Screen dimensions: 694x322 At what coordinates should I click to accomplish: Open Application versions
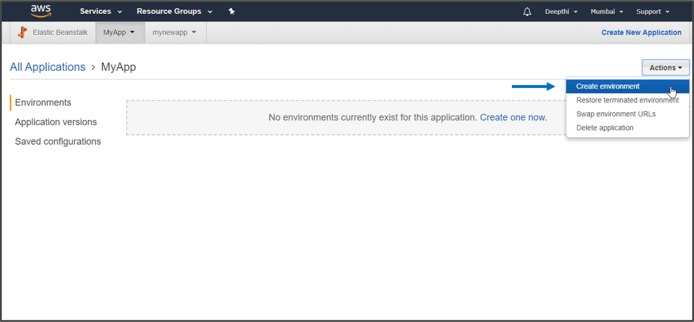pos(56,122)
